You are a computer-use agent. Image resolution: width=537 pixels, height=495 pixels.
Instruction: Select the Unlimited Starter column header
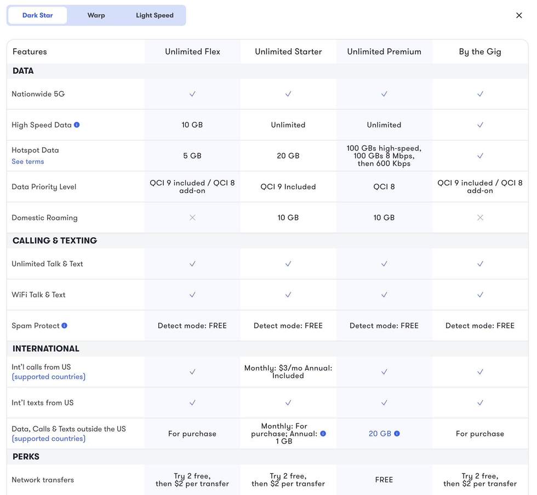(288, 51)
